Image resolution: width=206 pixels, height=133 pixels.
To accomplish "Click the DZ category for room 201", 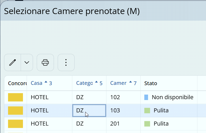I will (x=80, y=124).
